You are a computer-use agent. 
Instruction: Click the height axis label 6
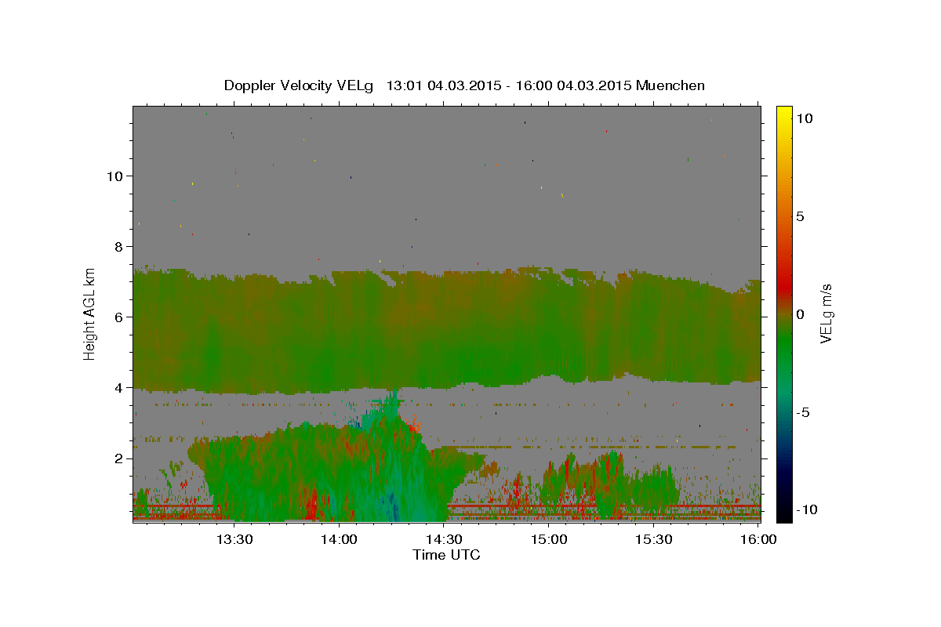point(118,317)
